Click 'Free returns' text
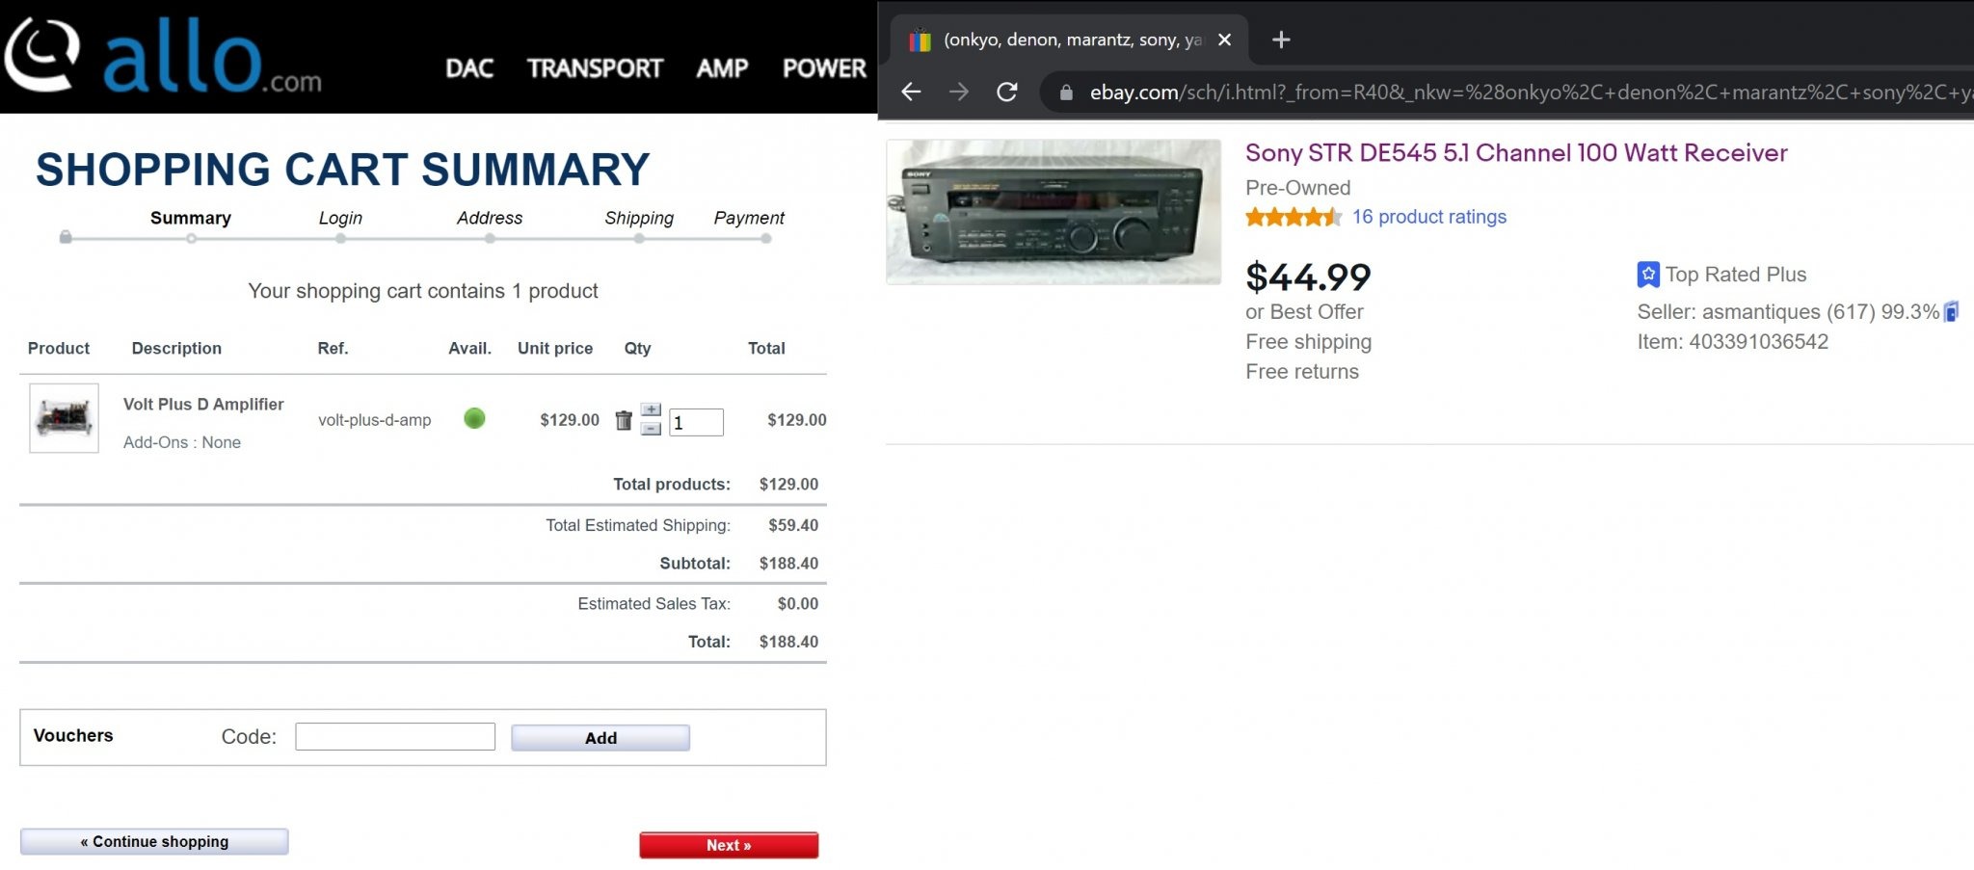Image resolution: width=1974 pixels, height=870 pixels. pos(1302,372)
